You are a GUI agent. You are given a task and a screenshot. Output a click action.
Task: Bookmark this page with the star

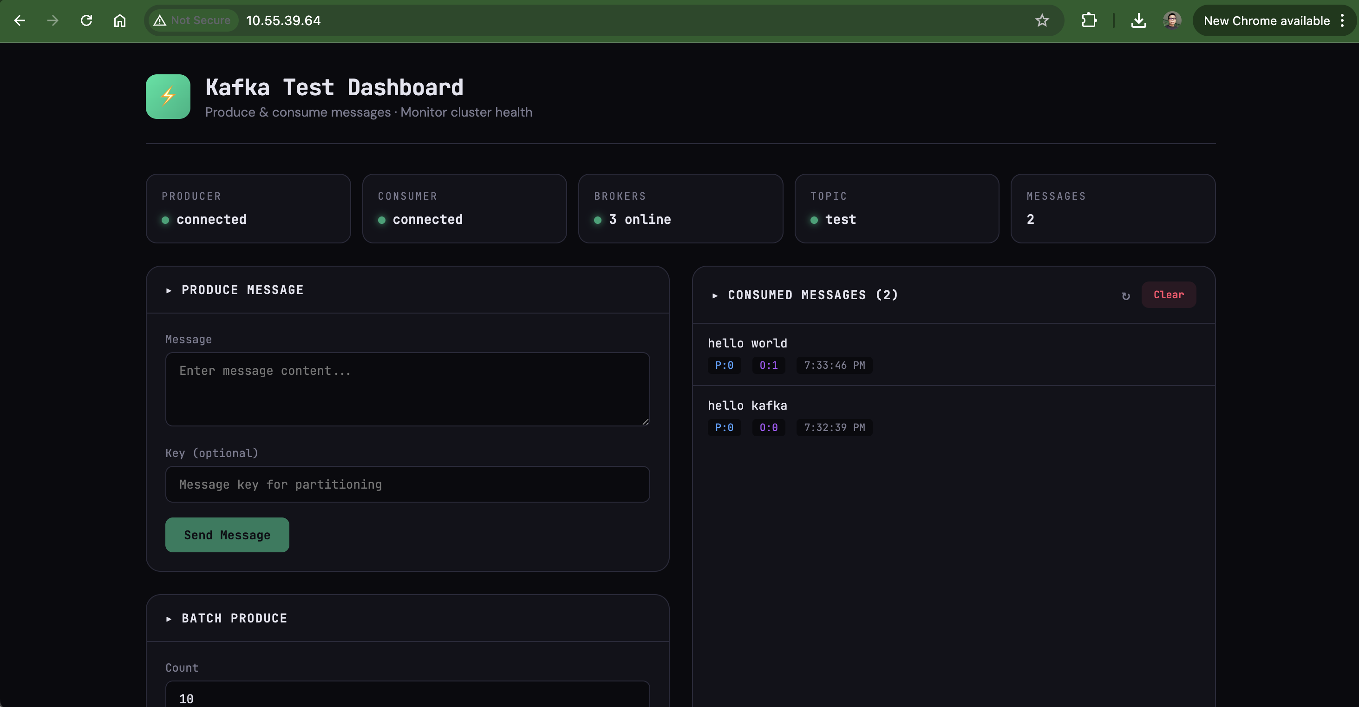pyautogui.click(x=1041, y=20)
